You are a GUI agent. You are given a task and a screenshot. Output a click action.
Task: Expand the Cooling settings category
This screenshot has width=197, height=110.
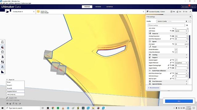point(168,55)
